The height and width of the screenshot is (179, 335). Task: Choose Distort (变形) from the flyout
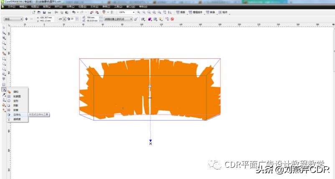point(17,101)
